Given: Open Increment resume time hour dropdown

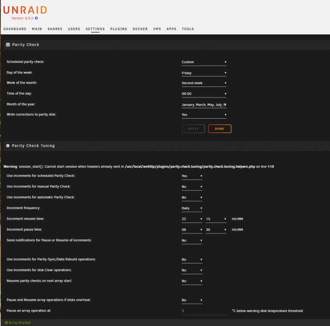Looking at the screenshot, I should [x=192, y=219].
